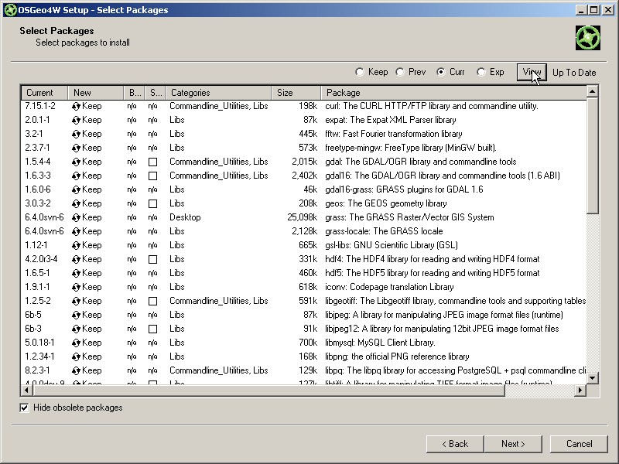Screen dimensions: 619x464
Task: Check the source checkbox for hdf4
Action: click(152, 259)
